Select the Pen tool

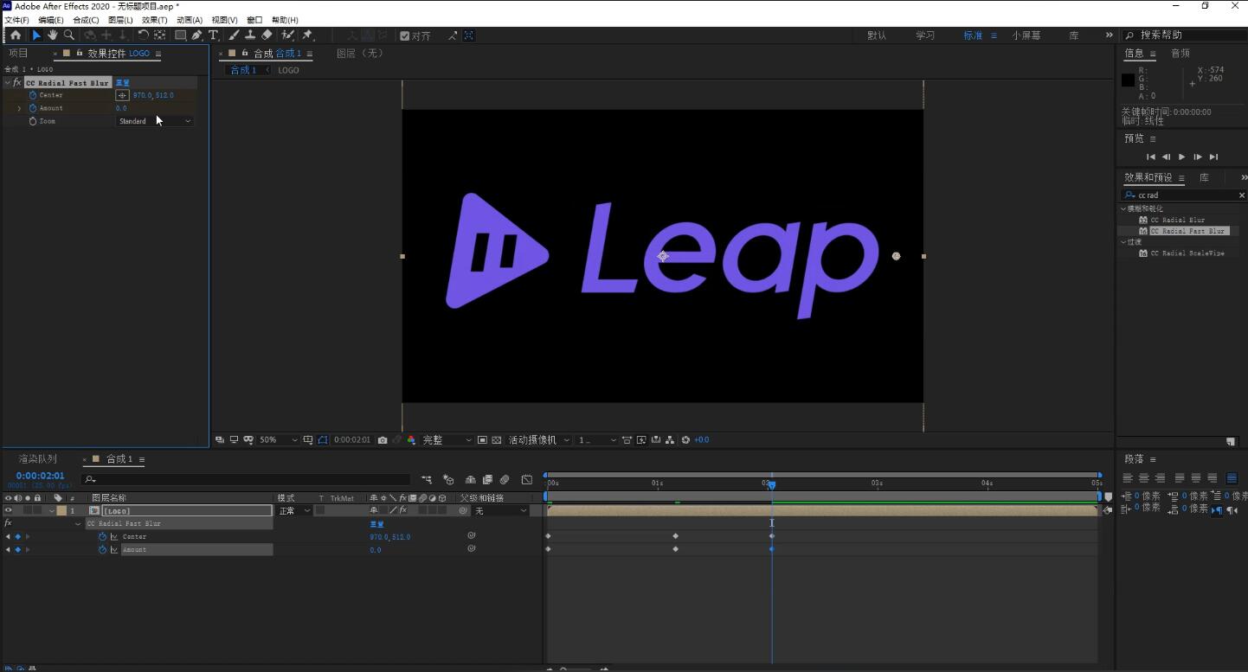197,35
